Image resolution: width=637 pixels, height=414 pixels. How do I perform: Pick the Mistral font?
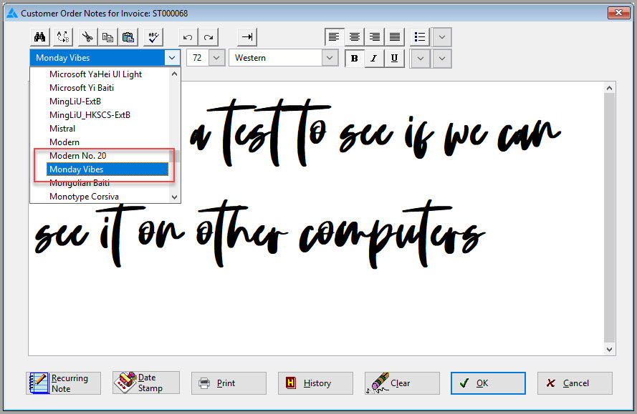pyautogui.click(x=62, y=129)
